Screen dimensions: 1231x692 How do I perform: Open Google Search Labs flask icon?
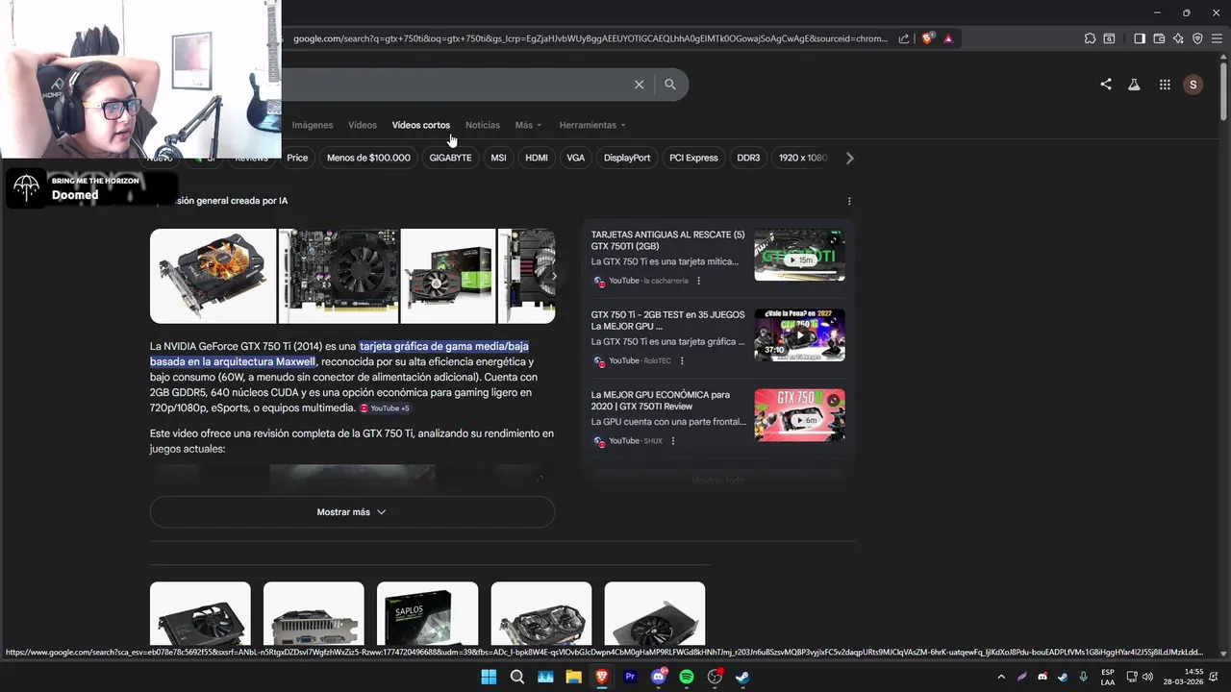[1134, 85]
